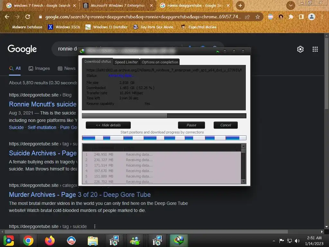Open the Download status tab
The width and height of the screenshot is (329, 247).
(x=98, y=61)
